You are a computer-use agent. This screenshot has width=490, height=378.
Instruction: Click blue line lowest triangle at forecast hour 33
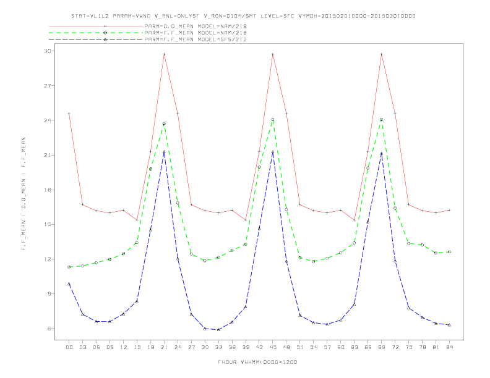pyautogui.click(x=218, y=330)
